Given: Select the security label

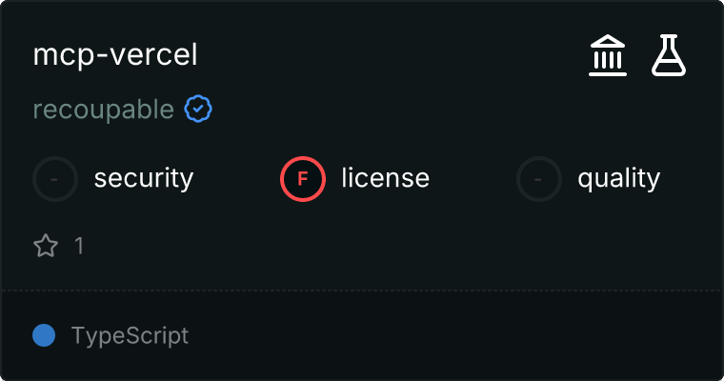Looking at the screenshot, I should pos(144,178).
